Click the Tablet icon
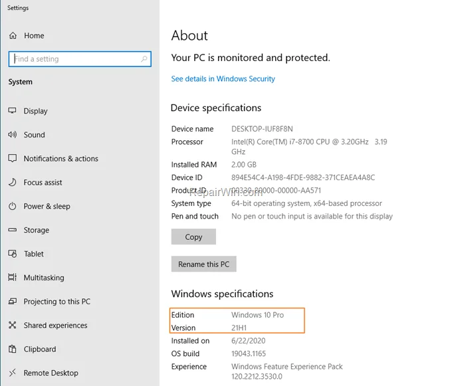 click(x=13, y=254)
